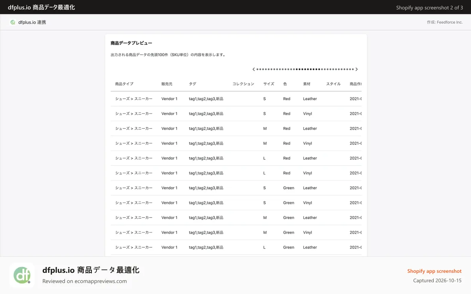Click the 素材 column header

[307, 84]
